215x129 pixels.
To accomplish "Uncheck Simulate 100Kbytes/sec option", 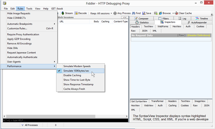I will tap(81, 71).
